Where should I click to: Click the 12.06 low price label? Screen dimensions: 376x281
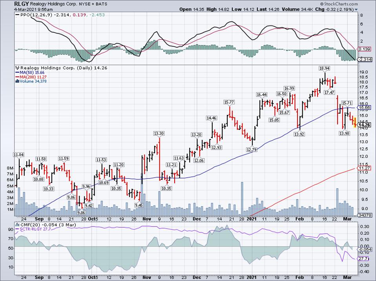pos(199,160)
